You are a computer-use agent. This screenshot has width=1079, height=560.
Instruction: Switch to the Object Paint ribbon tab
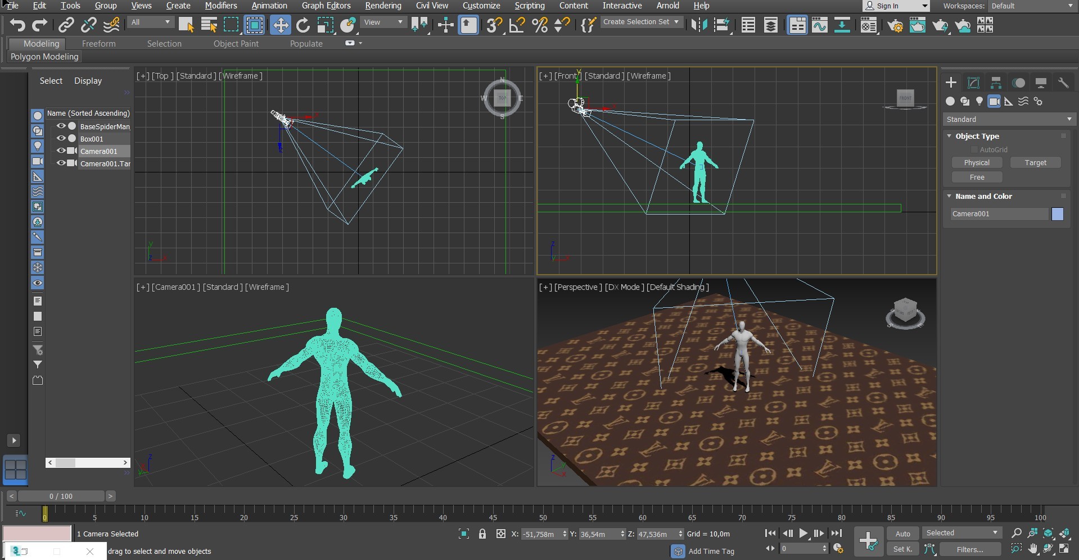tap(236, 43)
